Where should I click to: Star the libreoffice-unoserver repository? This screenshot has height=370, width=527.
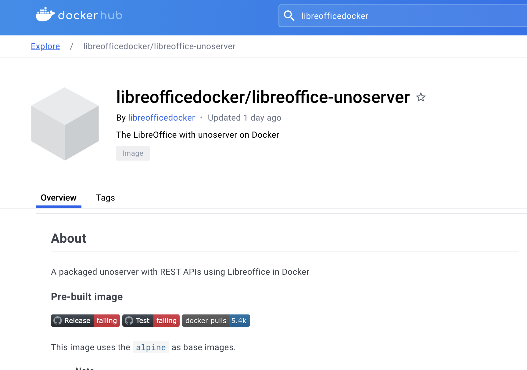(x=421, y=97)
